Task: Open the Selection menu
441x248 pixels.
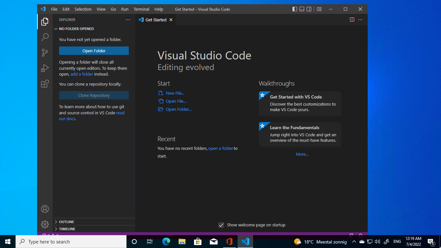Action: (83, 9)
